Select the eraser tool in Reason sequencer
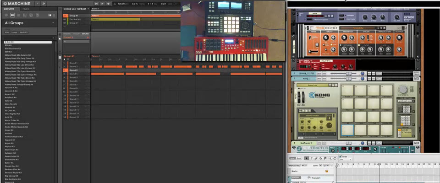The height and width of the screenshot is (183, 440). [316, 158]
